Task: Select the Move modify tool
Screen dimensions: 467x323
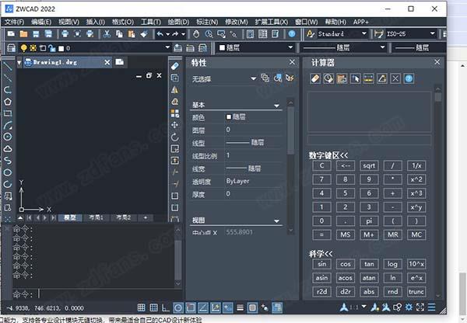Action: 175,125
